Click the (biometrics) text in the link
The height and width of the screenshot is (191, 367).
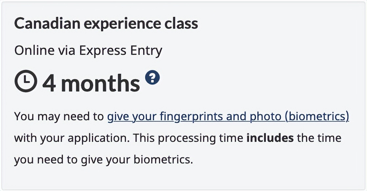(x=317, y=116)
